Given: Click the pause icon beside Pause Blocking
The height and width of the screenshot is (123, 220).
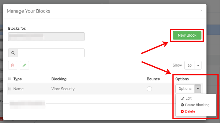Looking at the screenshot, I should pos(182,105).
